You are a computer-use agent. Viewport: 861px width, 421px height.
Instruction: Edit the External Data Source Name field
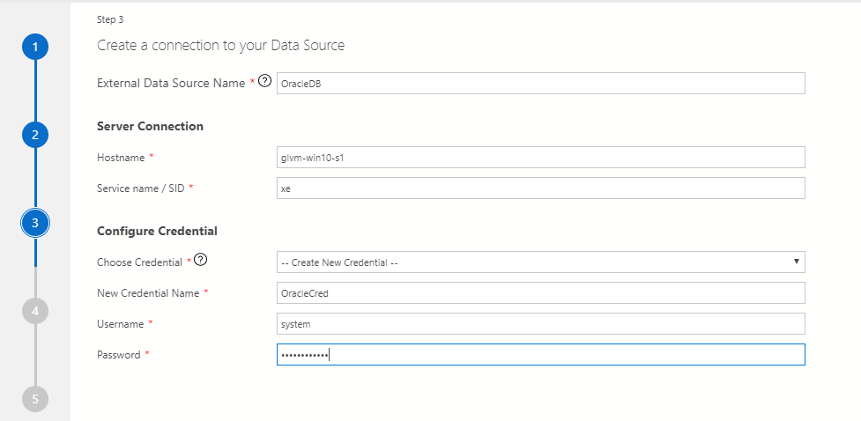coord(540,83)
